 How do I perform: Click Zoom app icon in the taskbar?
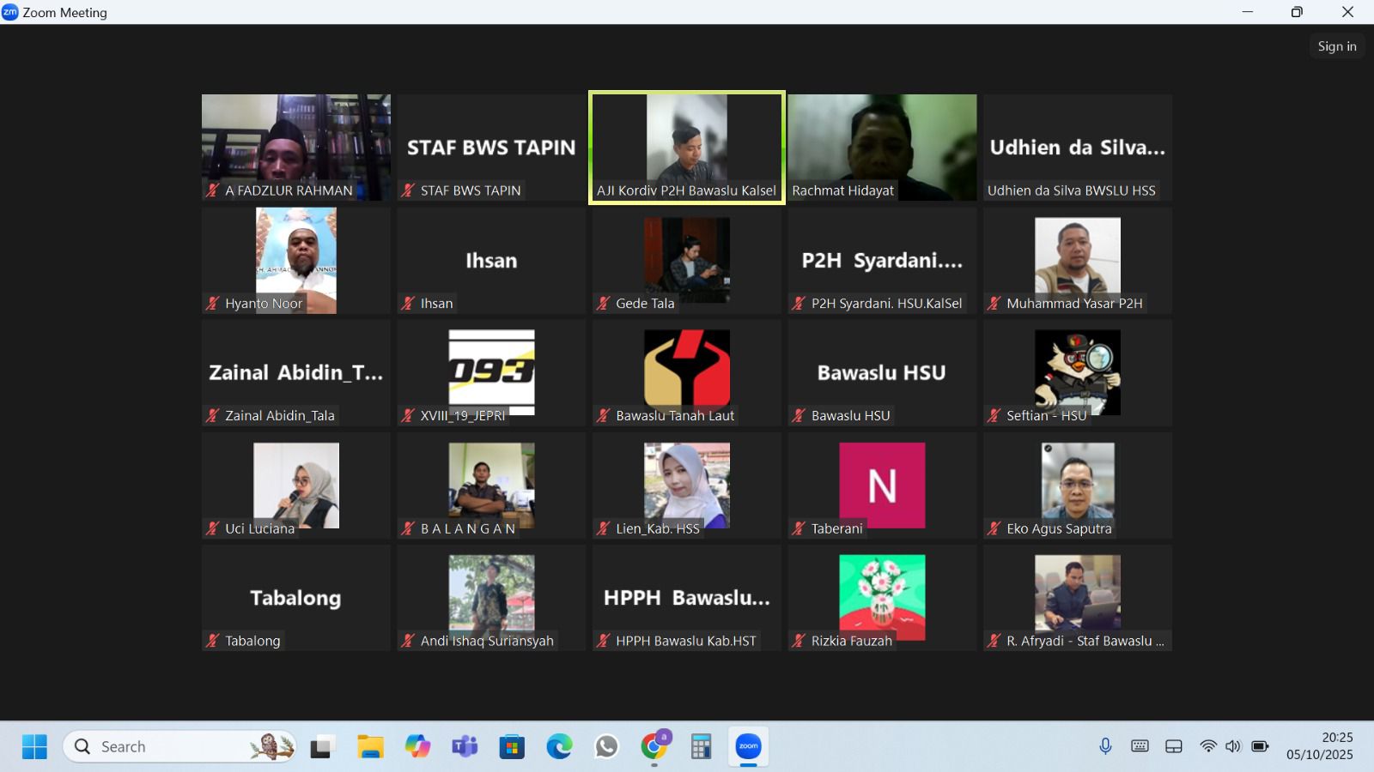748,746
